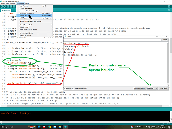Screen dimensions: 172x129
Task: Open the Sin ajuste de línea dropdown
Action: pos(139,88)
